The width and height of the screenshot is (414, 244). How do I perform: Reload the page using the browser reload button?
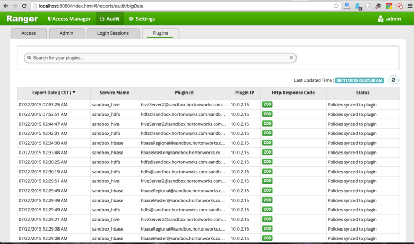point(22,5)
